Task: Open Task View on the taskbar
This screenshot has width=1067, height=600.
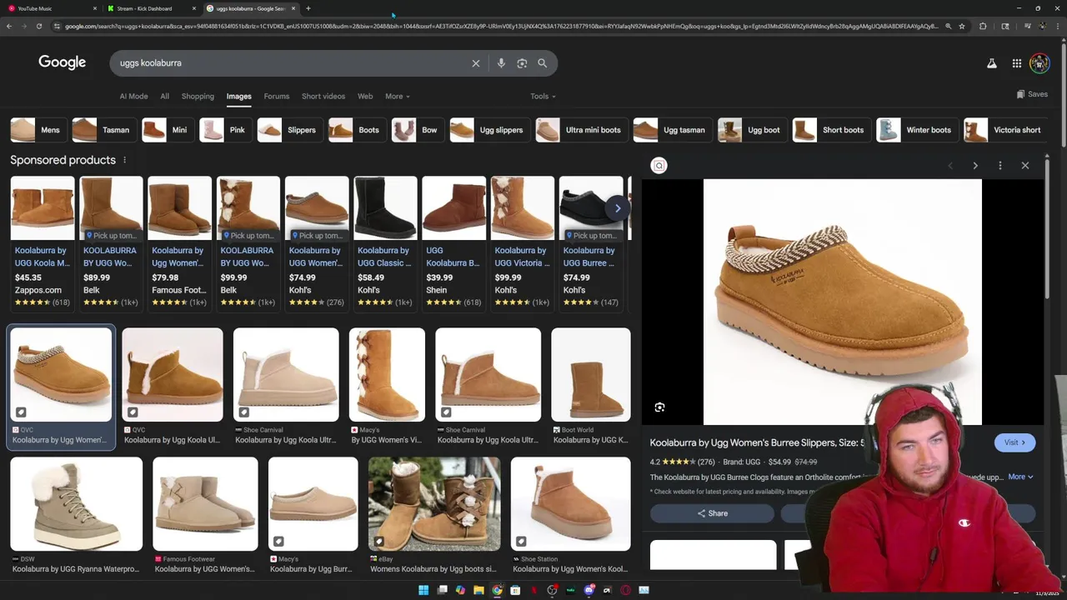Action: coord(442,590)
